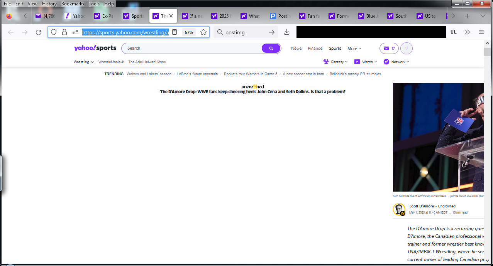Image resolution: width=493 pixels, height=266 pixels.
Task: Click the search go arrow
Action: pos(272,32)
